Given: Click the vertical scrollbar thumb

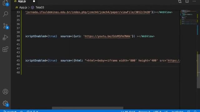Looking at the screenshot, I should click(198, 71).
